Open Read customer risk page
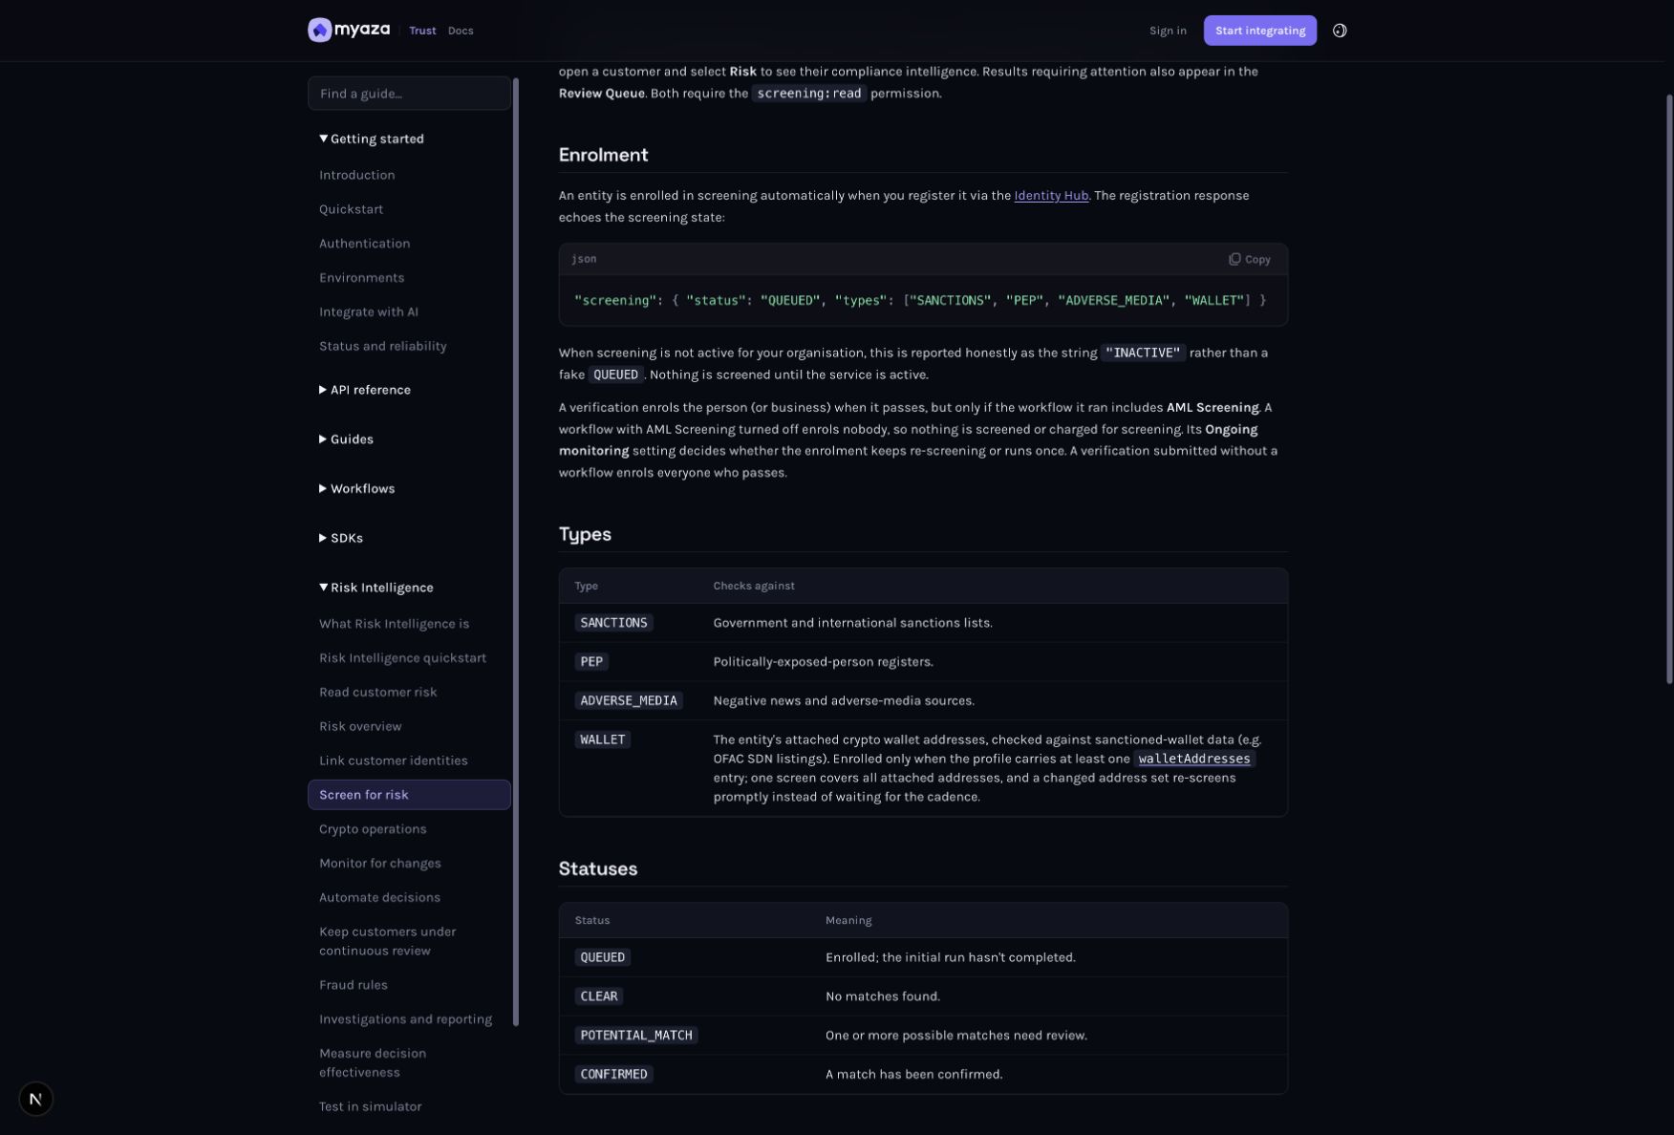The width and height of the screenshot is (1674, 1135). pyautogui.click(x=377, y=693)
